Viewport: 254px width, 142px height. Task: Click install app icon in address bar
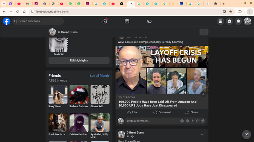coord(225,12)
